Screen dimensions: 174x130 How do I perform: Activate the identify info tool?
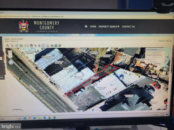[x=43, y=45]
